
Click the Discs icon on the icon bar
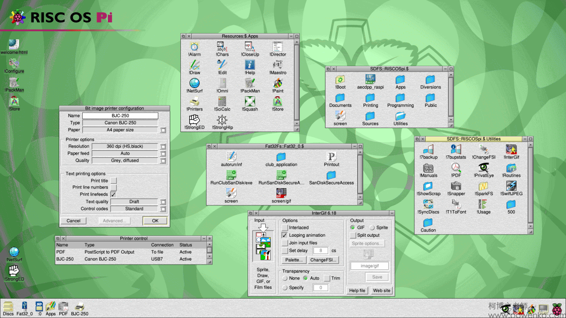pos(8,308)
